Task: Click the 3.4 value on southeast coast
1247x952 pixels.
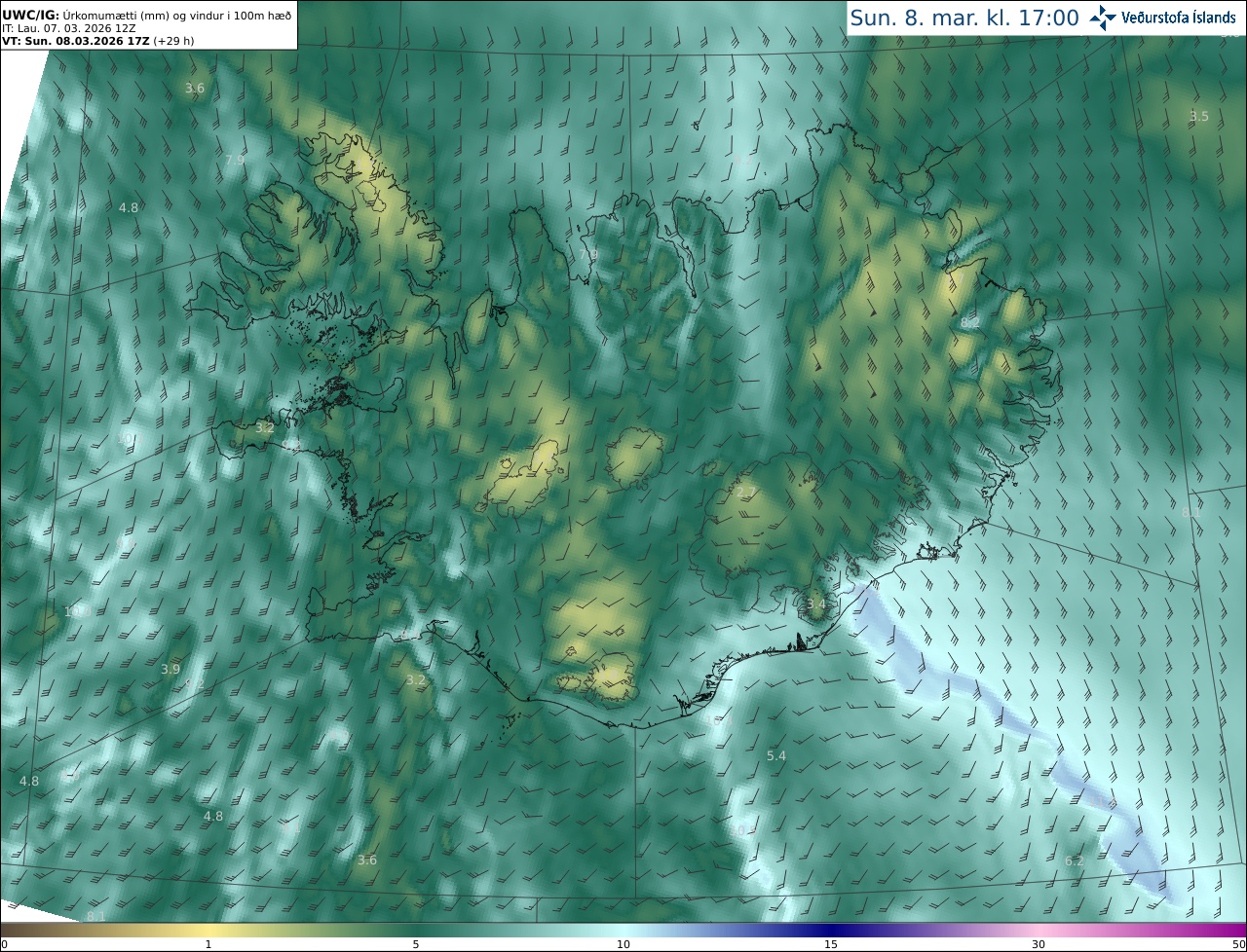Action: pos(816,604)
